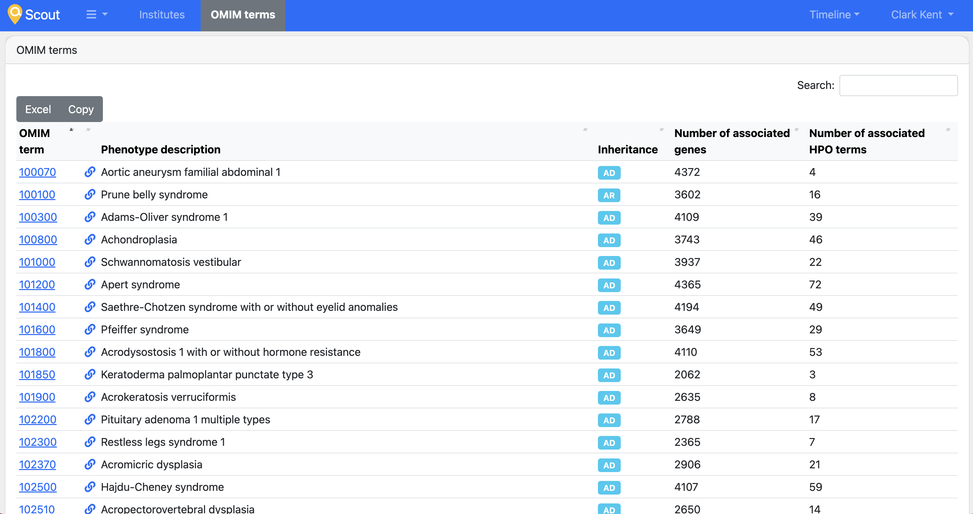Click the link icon next to Acrokeratosis verruciformis
973x514 pixels.
[x=90, y=397]
